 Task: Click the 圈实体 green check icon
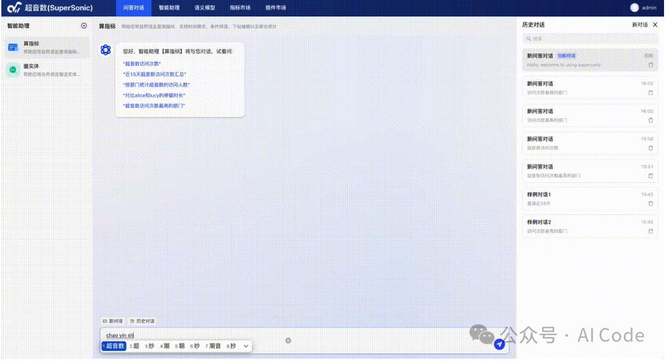(x=13, y=70)
